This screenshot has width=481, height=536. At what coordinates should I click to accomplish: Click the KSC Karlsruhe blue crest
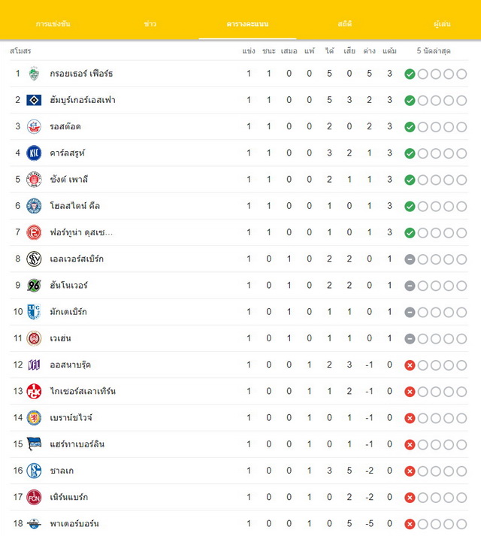(x=34, y=153)
